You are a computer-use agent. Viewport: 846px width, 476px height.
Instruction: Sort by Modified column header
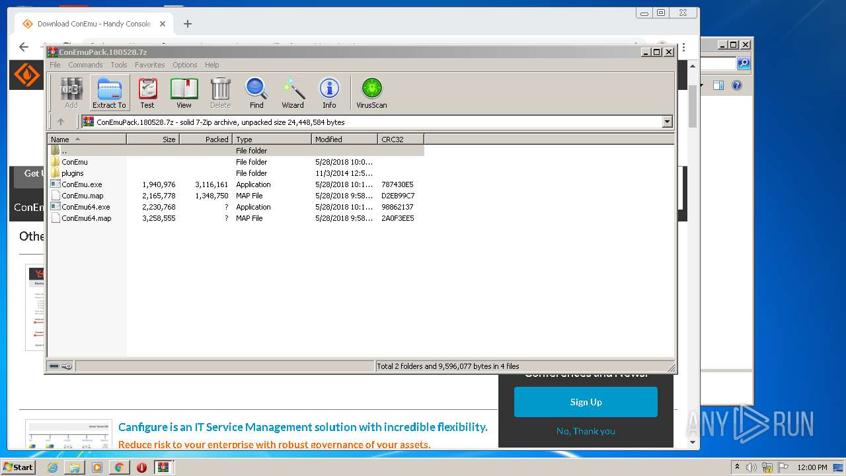click(344, 139)
